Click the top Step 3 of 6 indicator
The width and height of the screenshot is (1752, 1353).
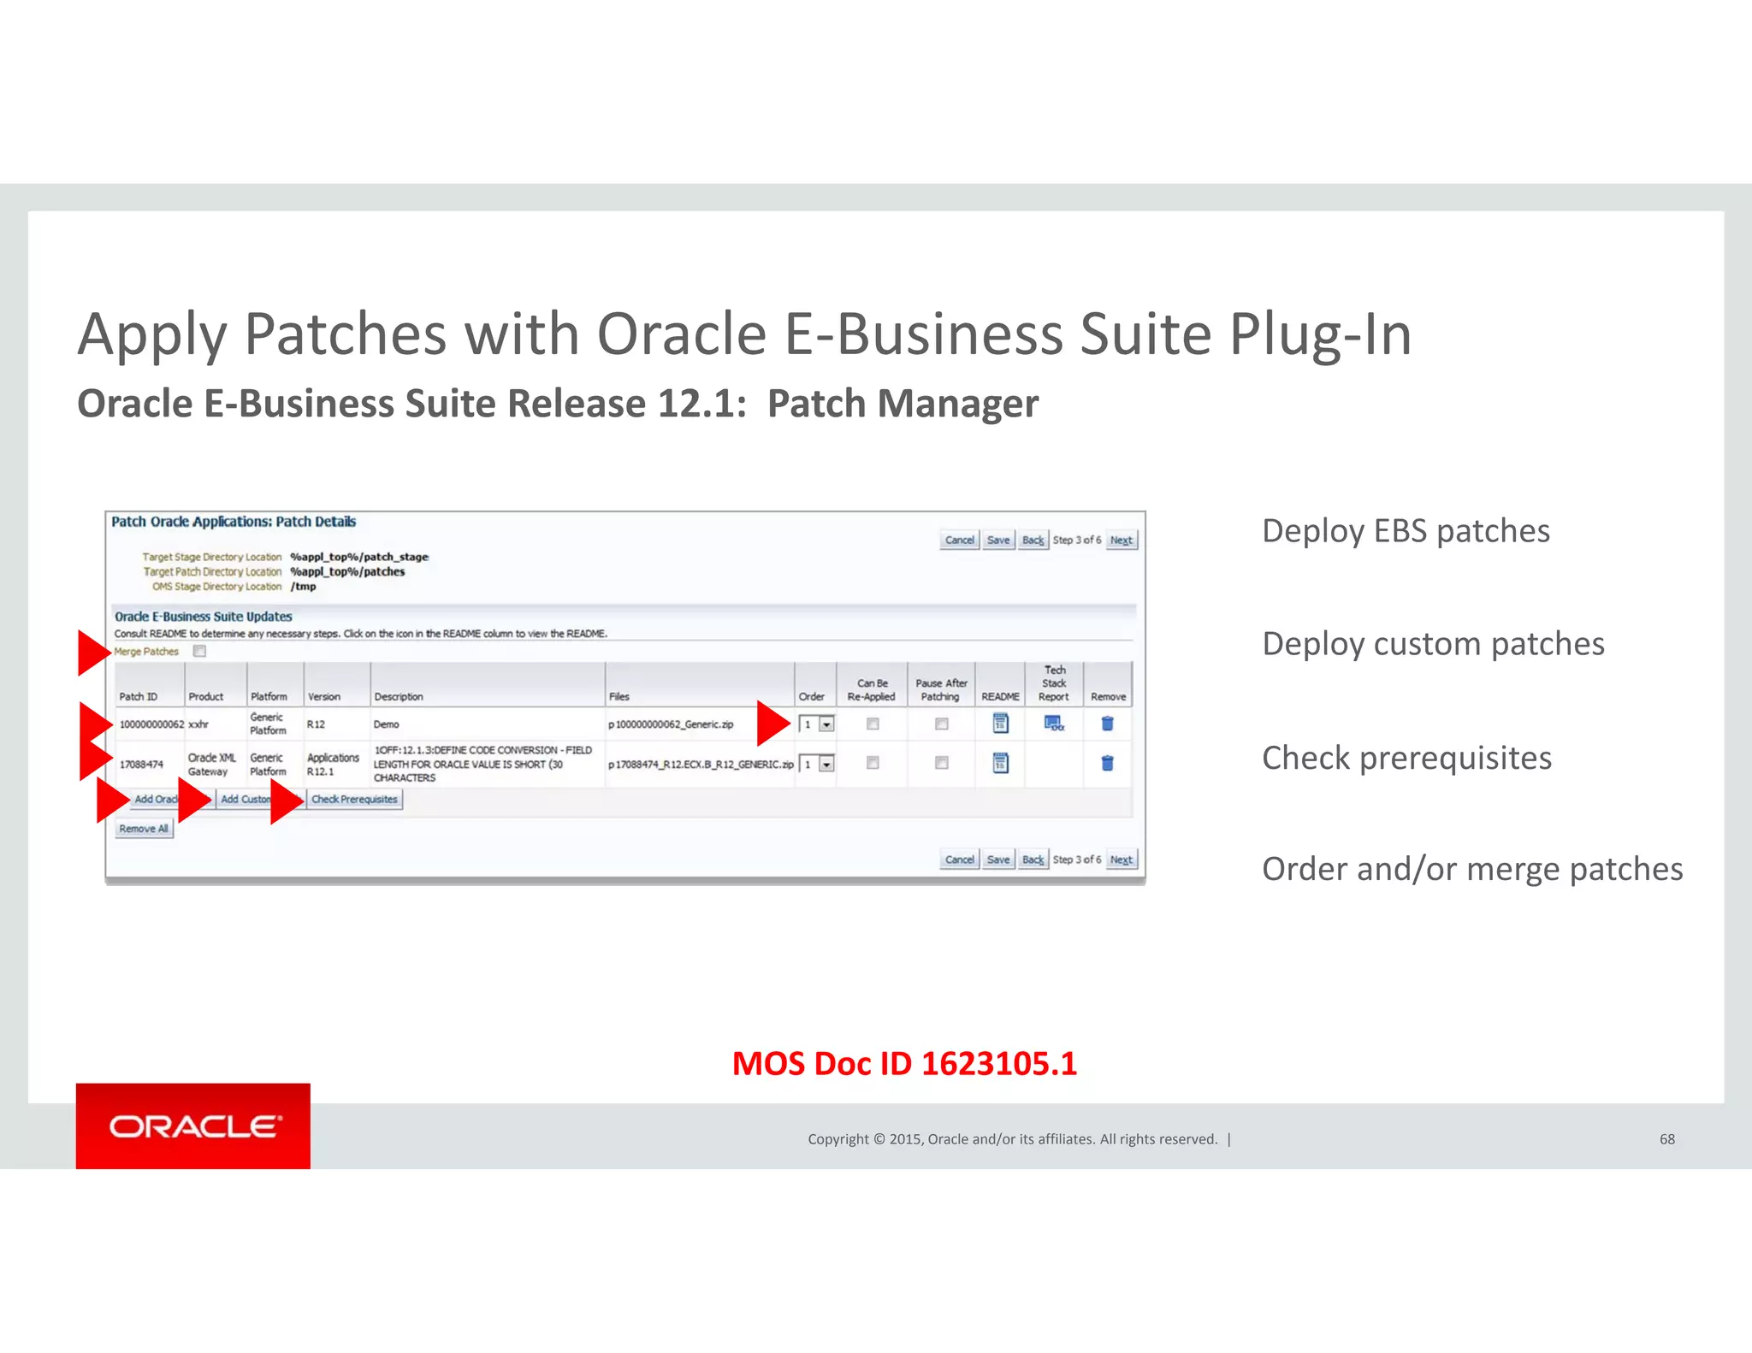pos(1077,541)
